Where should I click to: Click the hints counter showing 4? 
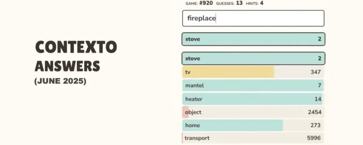coord(262,3)
